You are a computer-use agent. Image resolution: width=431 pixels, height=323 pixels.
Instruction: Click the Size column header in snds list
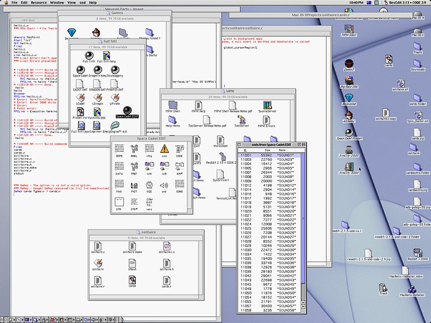(267, 150)
